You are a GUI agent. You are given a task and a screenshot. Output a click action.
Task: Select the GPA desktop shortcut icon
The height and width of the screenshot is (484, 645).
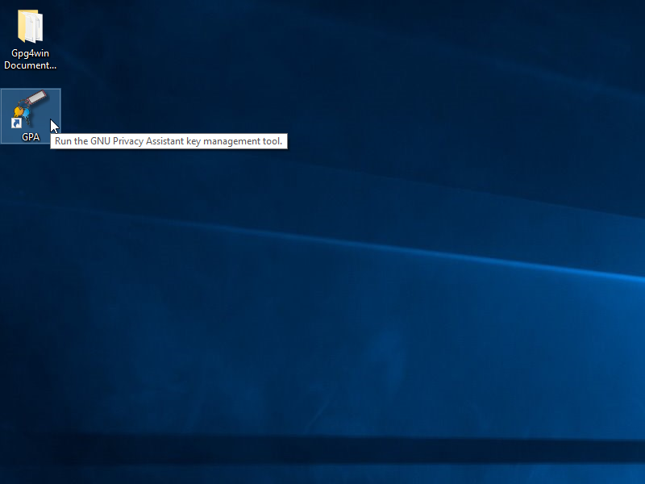pyautogui.click(x=31, y=110)
